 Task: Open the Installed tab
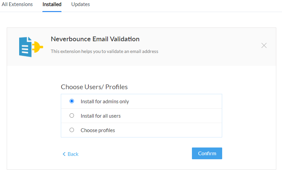tap(52, 4)
